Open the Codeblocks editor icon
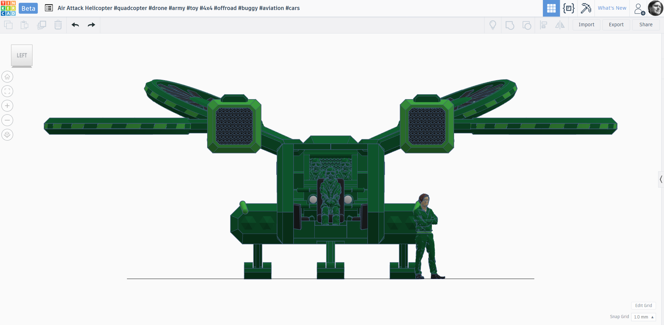Image resolution: width=664 pixels, height=325 pixels. [569, 8]
